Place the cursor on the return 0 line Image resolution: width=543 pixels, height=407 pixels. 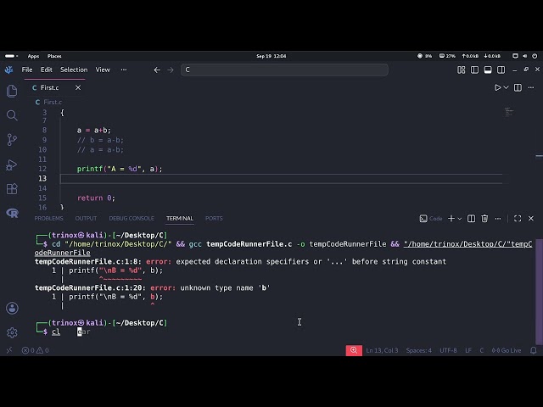pos(96,198)
